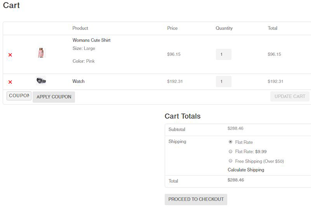Image resolution: width=311 pixels, height=209 pixels.
Task: Open the Watch product thumbnail image
Action: 41,81
